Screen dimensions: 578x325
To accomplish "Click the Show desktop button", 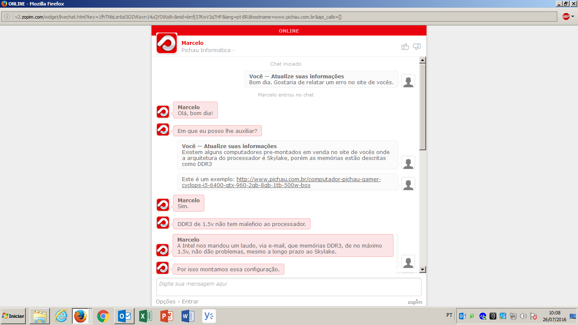I will point(573,316).
